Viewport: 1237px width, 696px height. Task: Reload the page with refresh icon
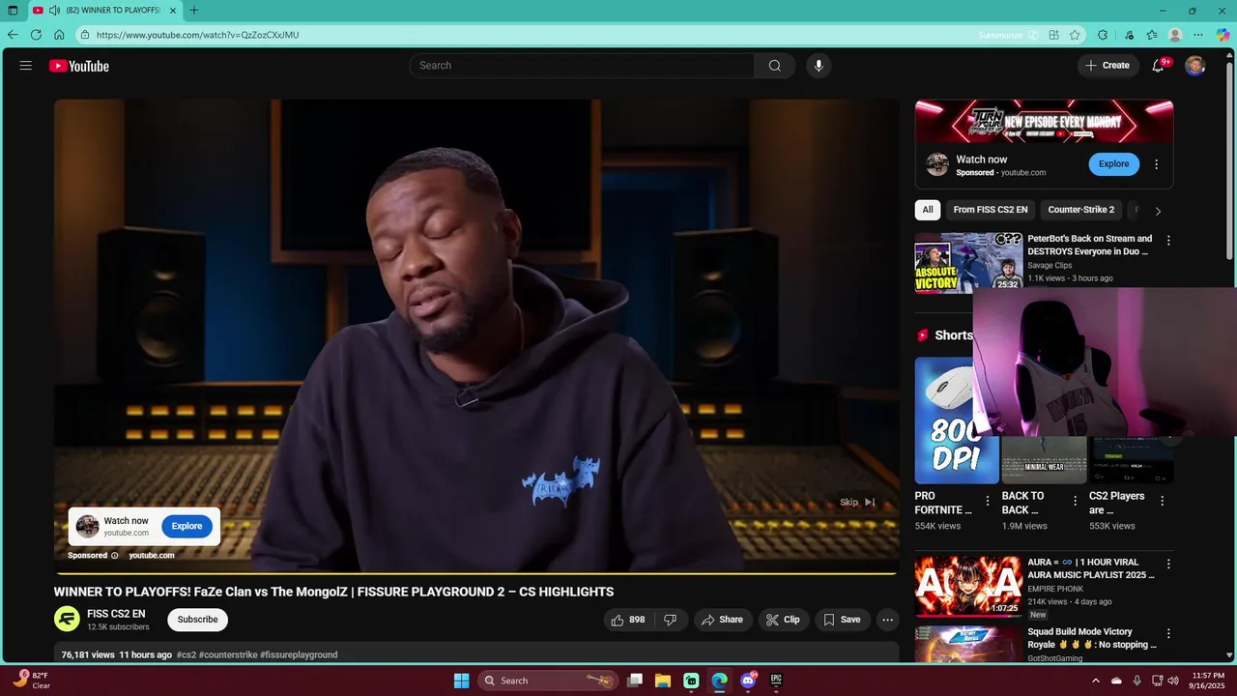click(36, 35)
